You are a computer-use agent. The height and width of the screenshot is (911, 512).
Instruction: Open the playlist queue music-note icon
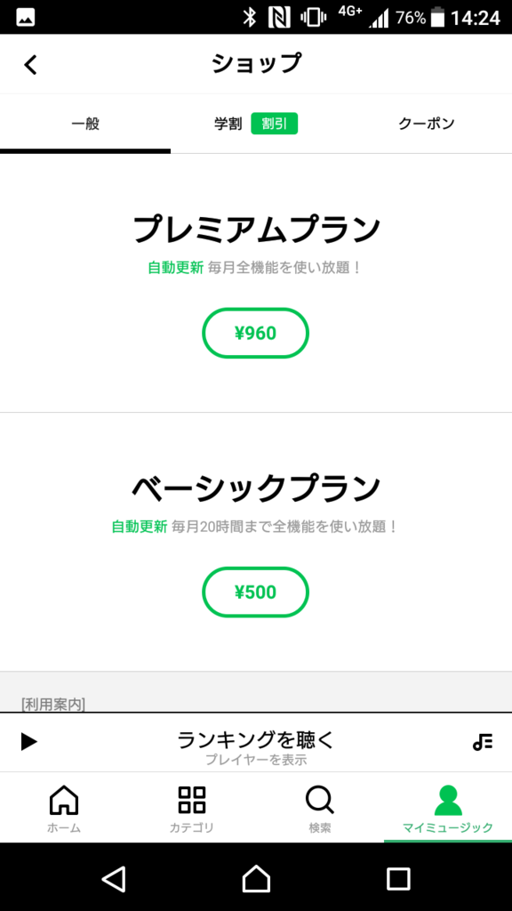(x=483, y=742)
